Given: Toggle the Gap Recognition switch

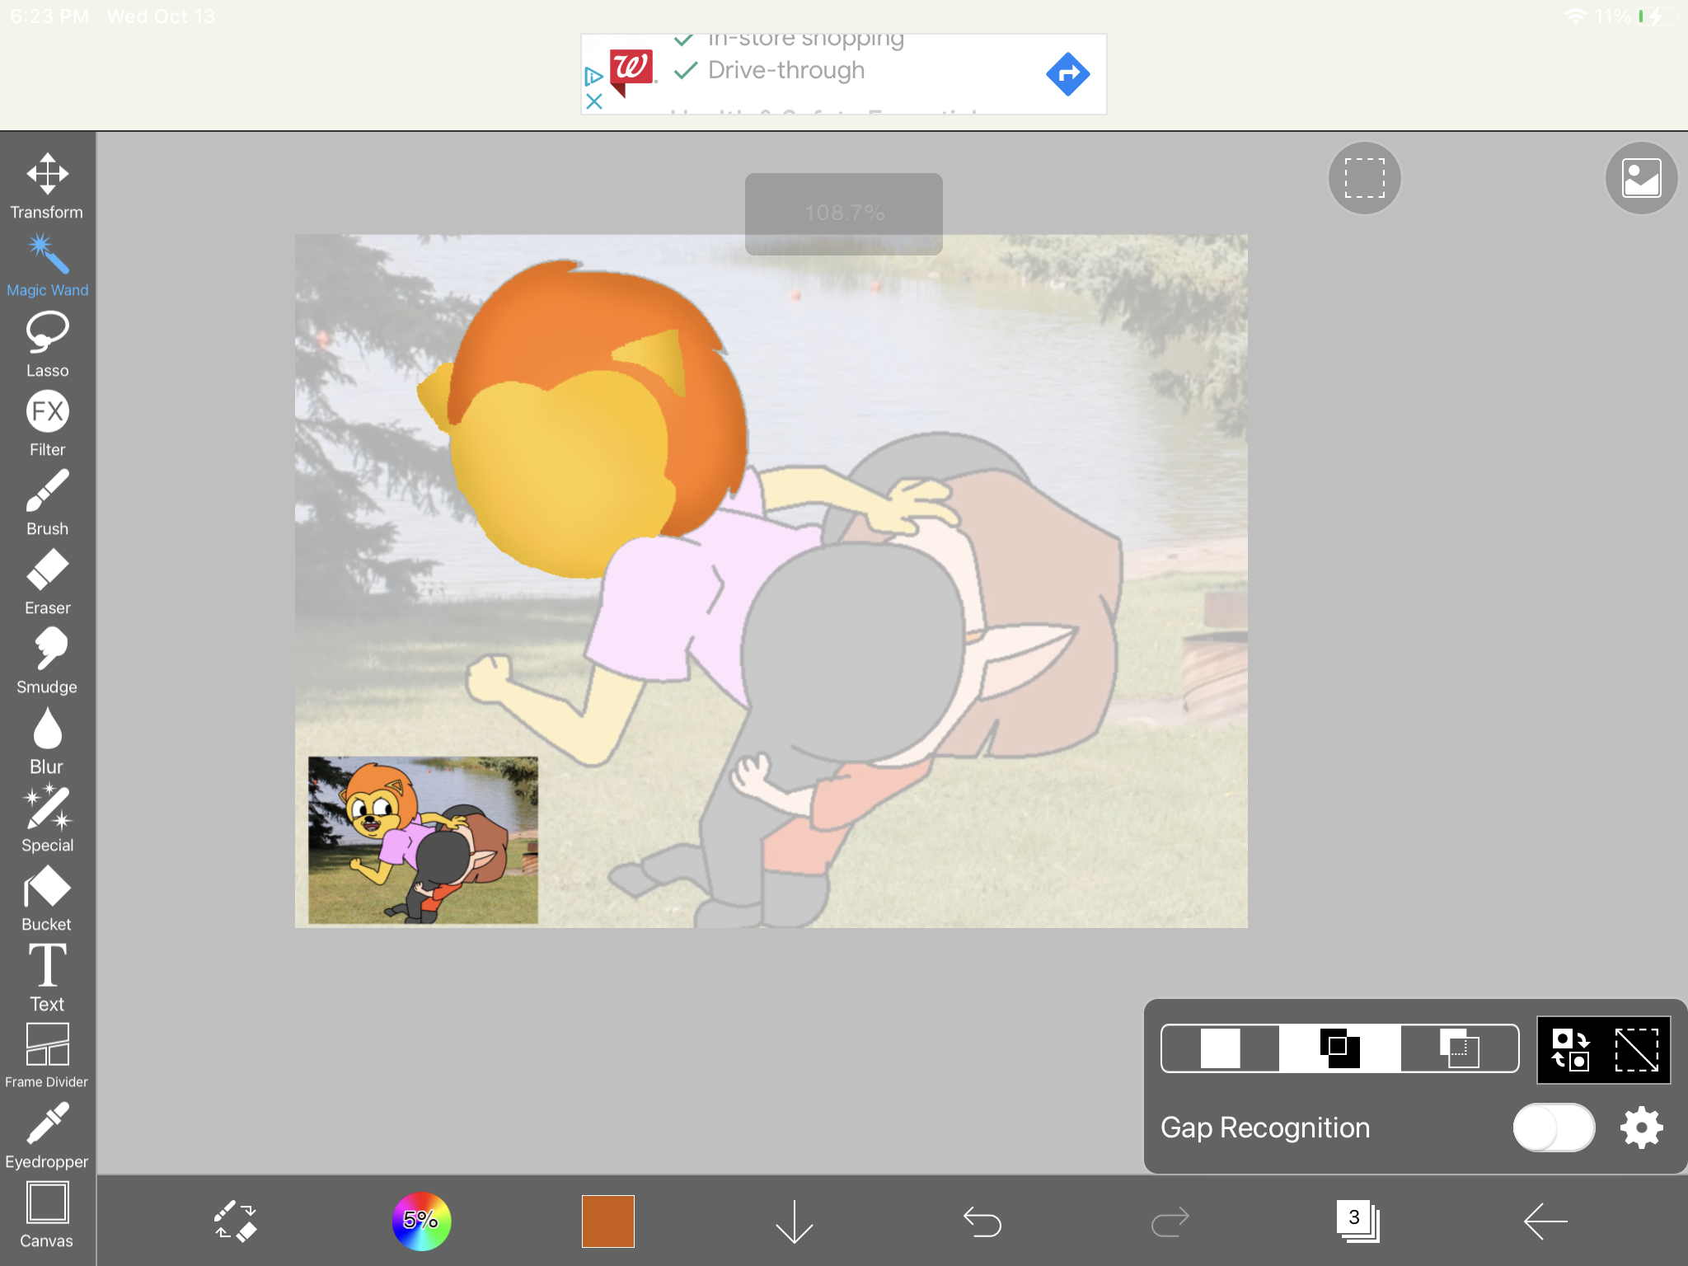Looking at the screenshot, I should click(1553, 1128).
